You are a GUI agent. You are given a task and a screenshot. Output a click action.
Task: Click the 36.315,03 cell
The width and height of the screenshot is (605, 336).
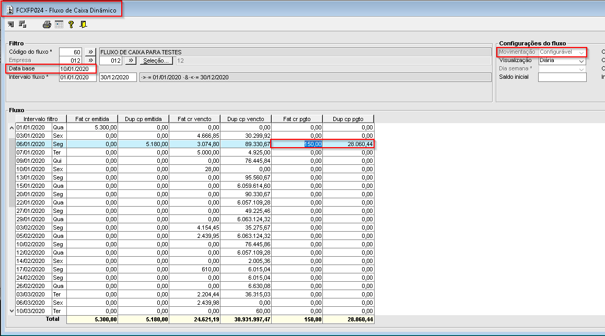tap(246, 294)
